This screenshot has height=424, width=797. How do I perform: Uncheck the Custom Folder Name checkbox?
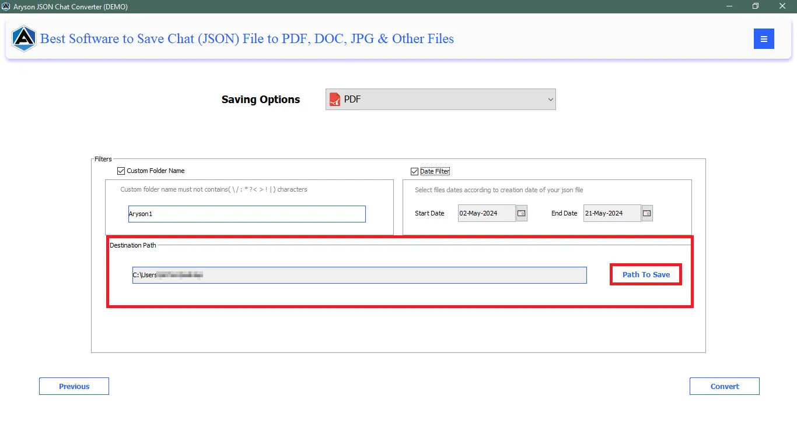click(121, 171)
